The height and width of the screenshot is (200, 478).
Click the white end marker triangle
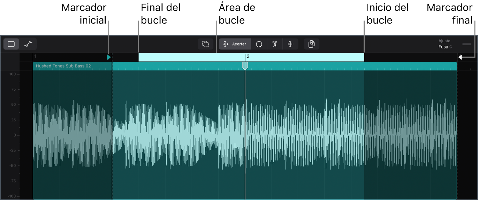(460, 57)
